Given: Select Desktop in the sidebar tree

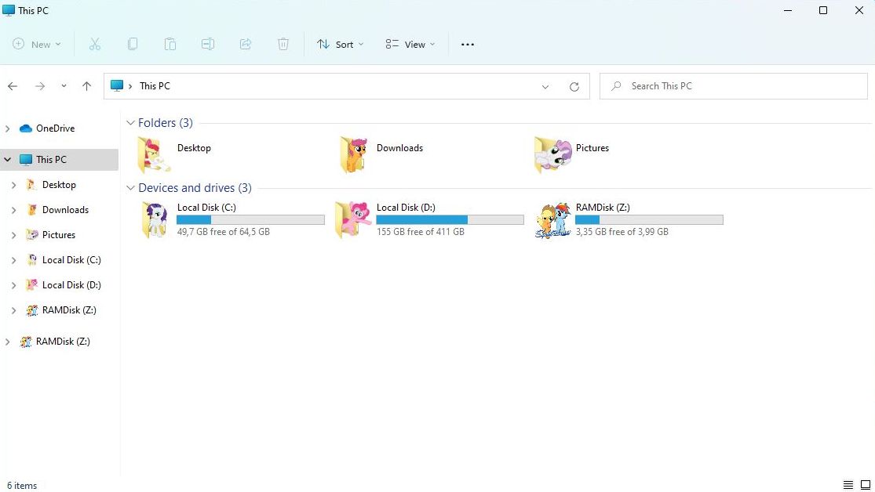Looking at the screenshot, I should click(x=59, y=184).
